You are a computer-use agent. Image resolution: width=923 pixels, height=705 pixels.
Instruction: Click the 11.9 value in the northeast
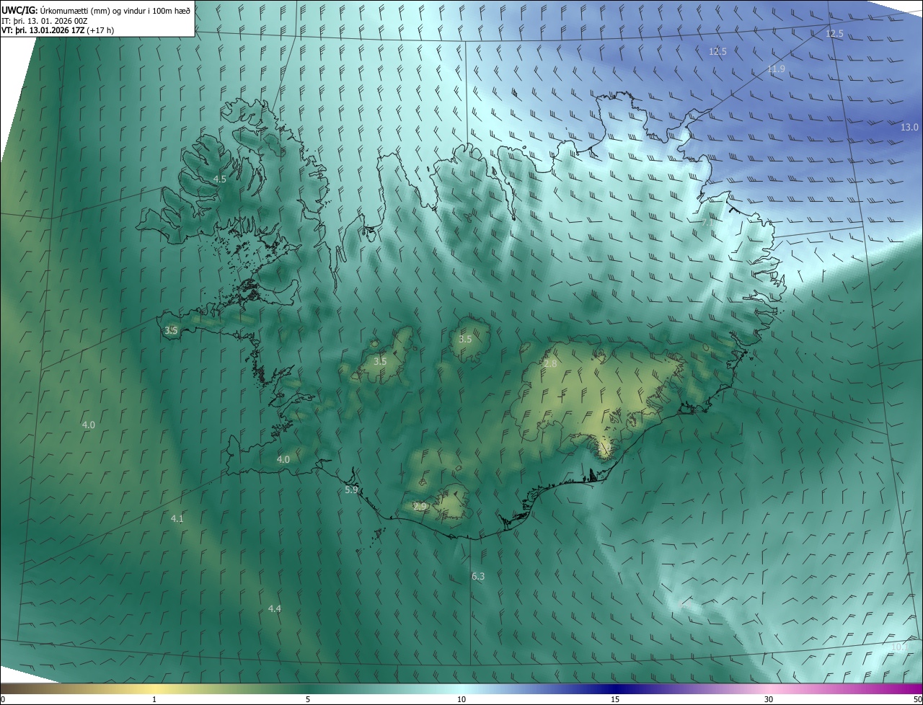point(776,69)
